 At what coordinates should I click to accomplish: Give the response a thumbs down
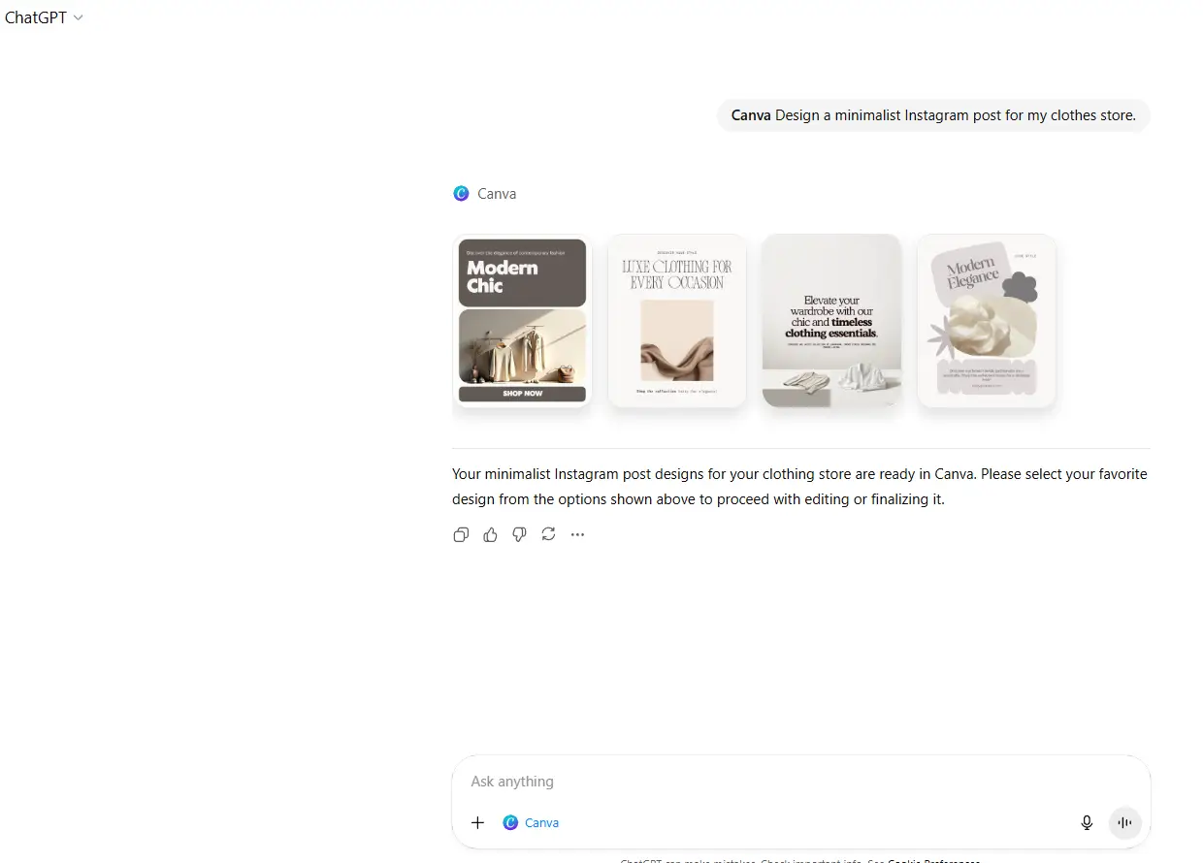click(x=519, y=534)
